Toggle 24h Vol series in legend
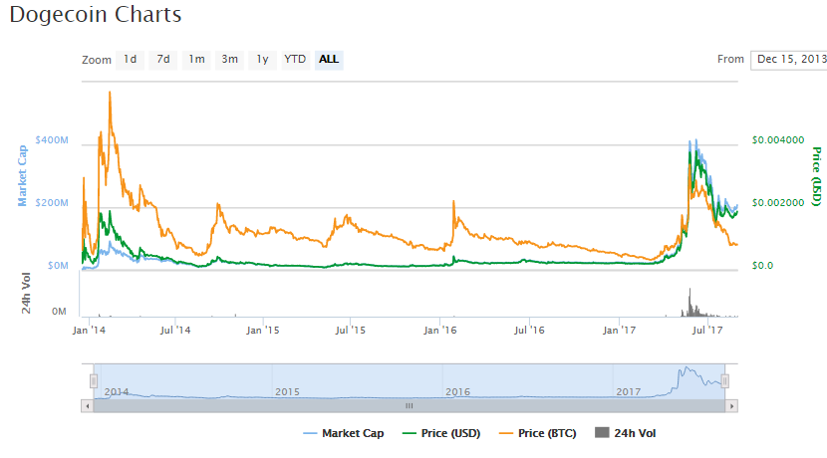Viewport: 827px width, 458px height. (625, 433)
